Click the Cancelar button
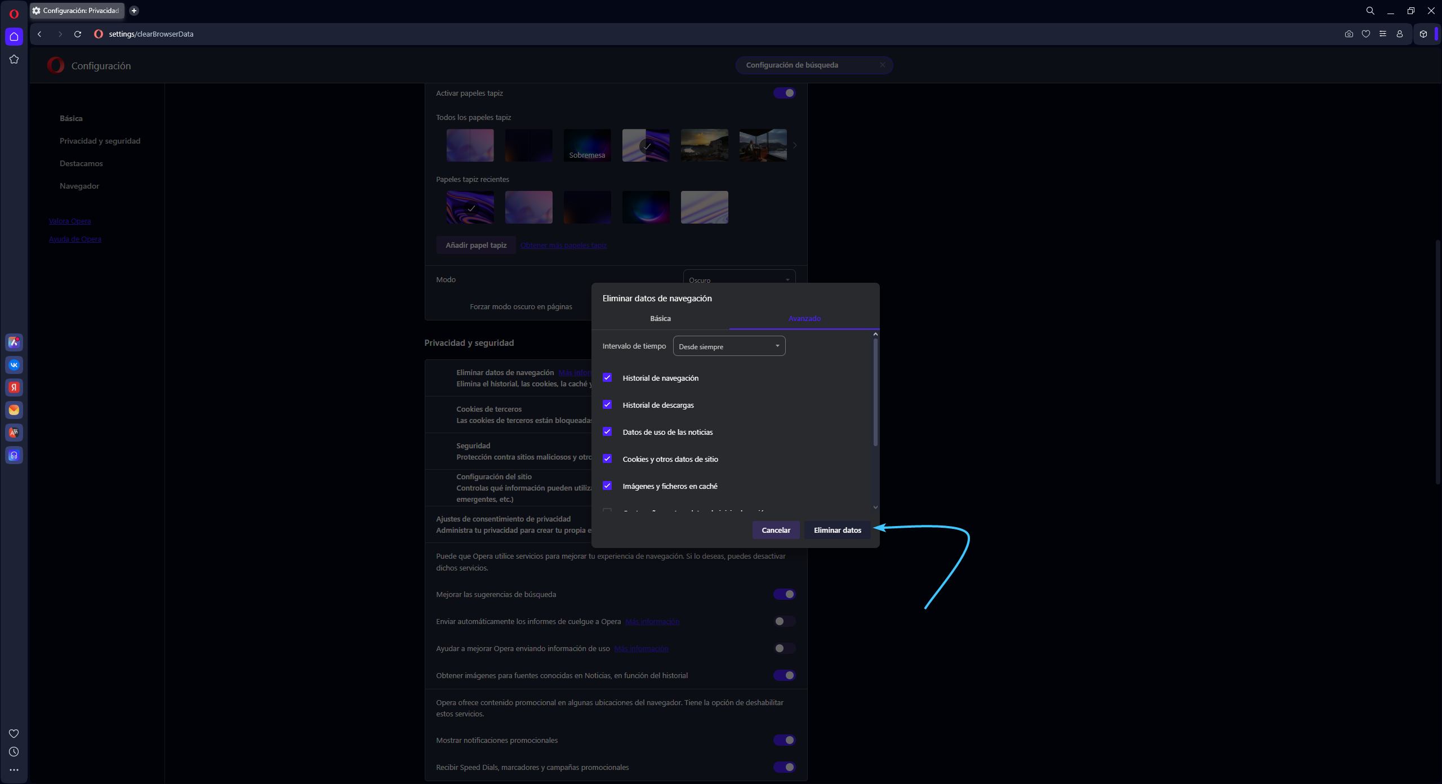The height and width of the screenshot is (784, 1442). 776,530
